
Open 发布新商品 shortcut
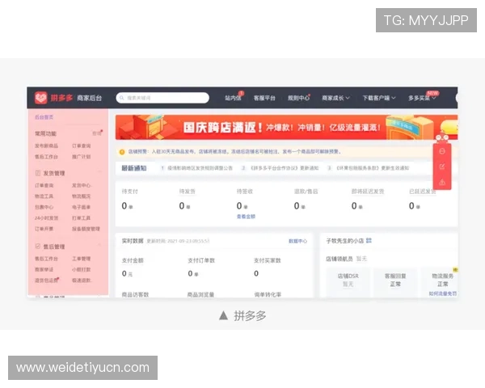click(x=46, y=145)
